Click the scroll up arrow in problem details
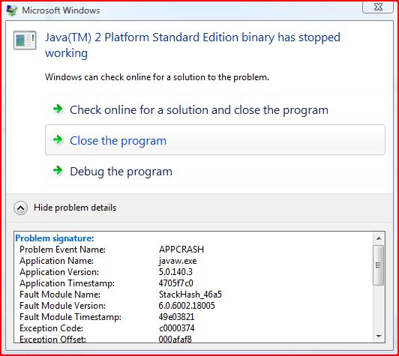Image resolution: width=399 pixels, height=356 pixels. click(379, 238)
